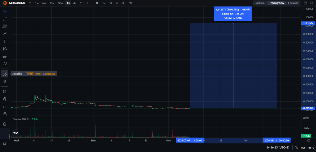Select the 5м timeframe

44,3
